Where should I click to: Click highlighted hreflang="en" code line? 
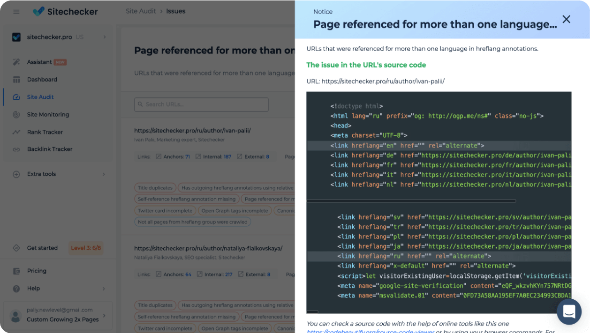[x=439, y=146]
